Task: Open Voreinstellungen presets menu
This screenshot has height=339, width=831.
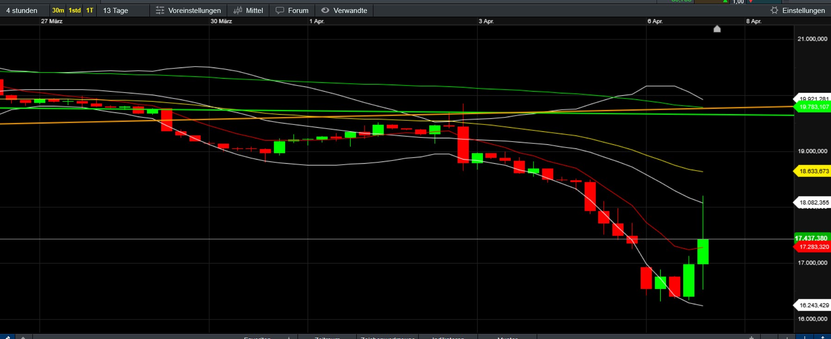Action: coord(188,10)
